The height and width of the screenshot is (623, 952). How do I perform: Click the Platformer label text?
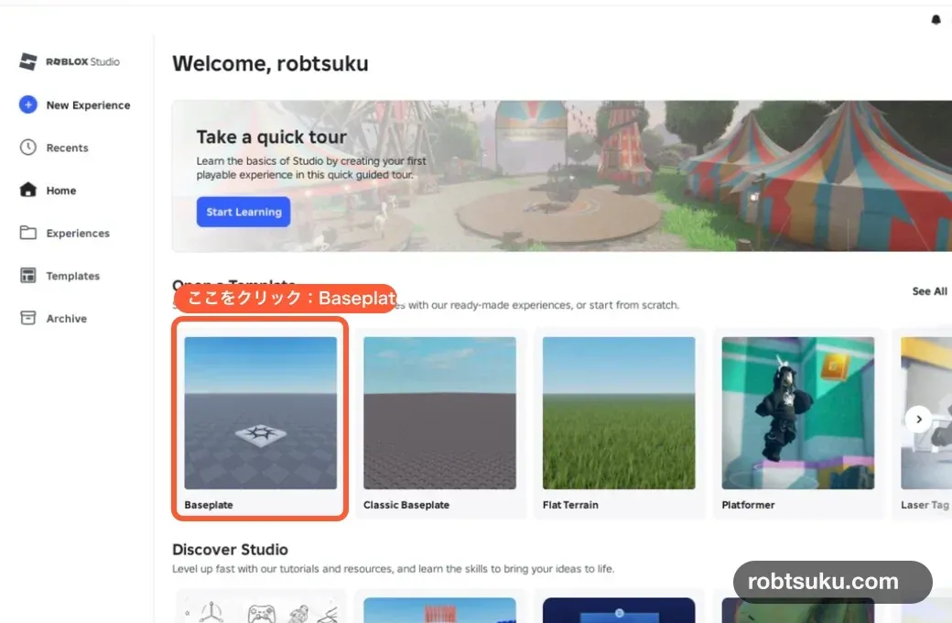[x=748, y=505]
